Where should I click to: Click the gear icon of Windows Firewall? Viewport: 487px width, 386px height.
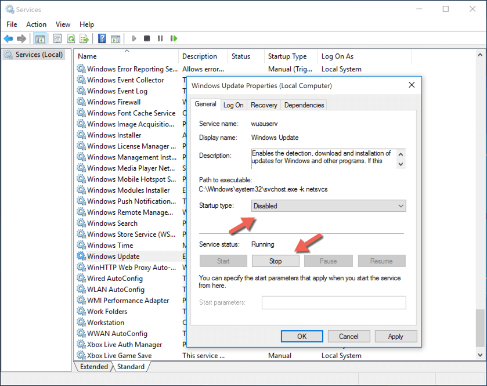(81, 102)
